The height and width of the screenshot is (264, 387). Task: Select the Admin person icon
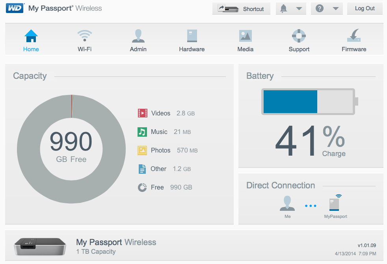[138, 36]
